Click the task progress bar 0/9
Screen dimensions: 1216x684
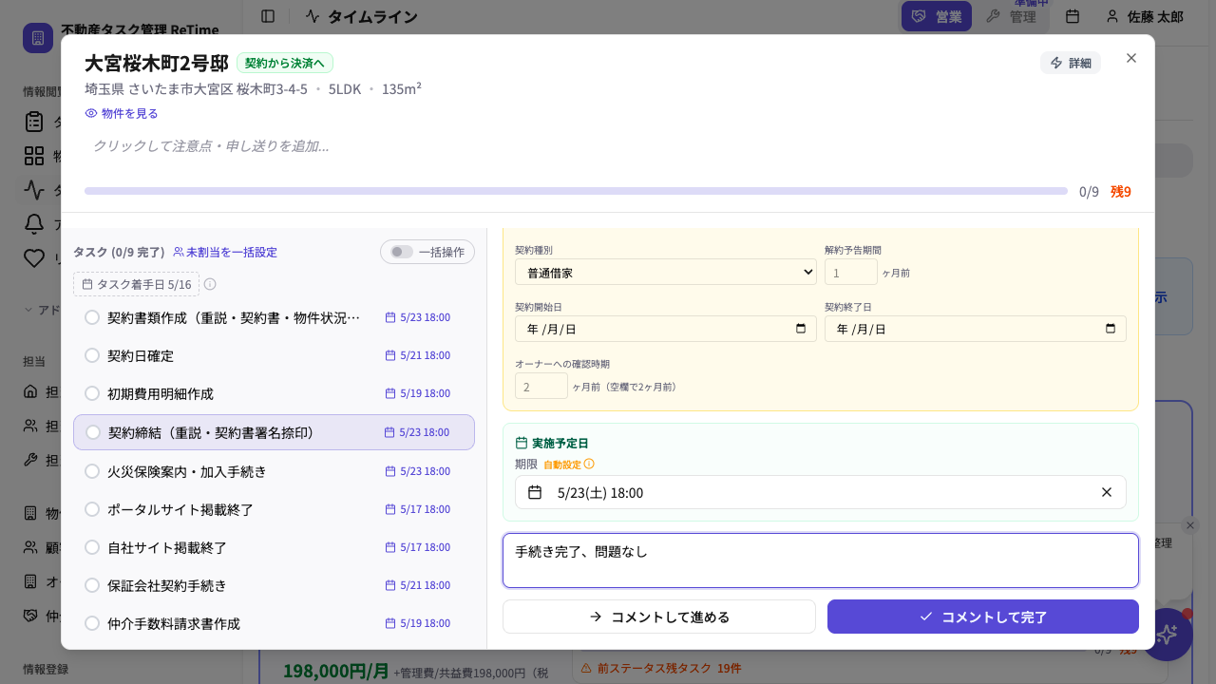[x=576, y=191]
